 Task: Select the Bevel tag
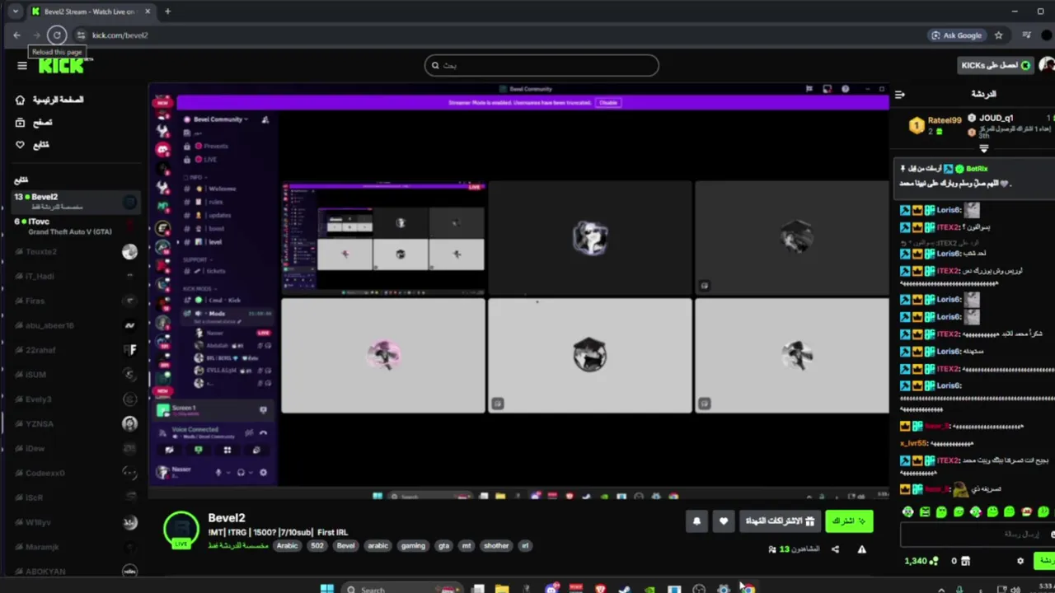click(345, 545)
